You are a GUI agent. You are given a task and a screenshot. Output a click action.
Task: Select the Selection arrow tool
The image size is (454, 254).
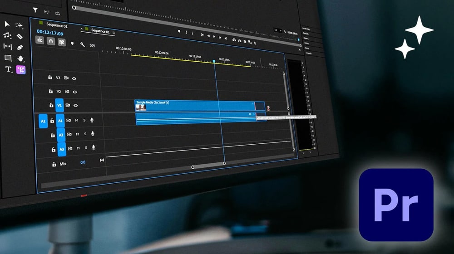7,24
